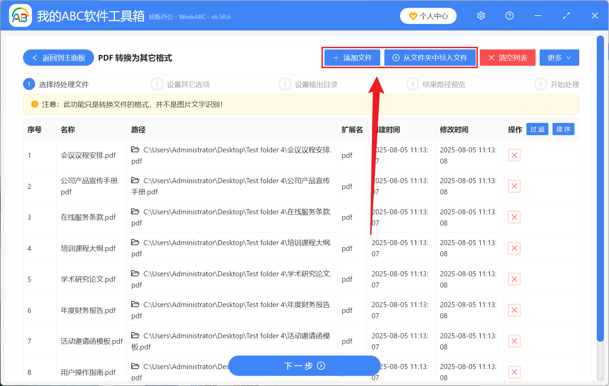Open the 更多 dropdown menu
Viewport: 609px width, 386px height.
click(x=559, y=58)
